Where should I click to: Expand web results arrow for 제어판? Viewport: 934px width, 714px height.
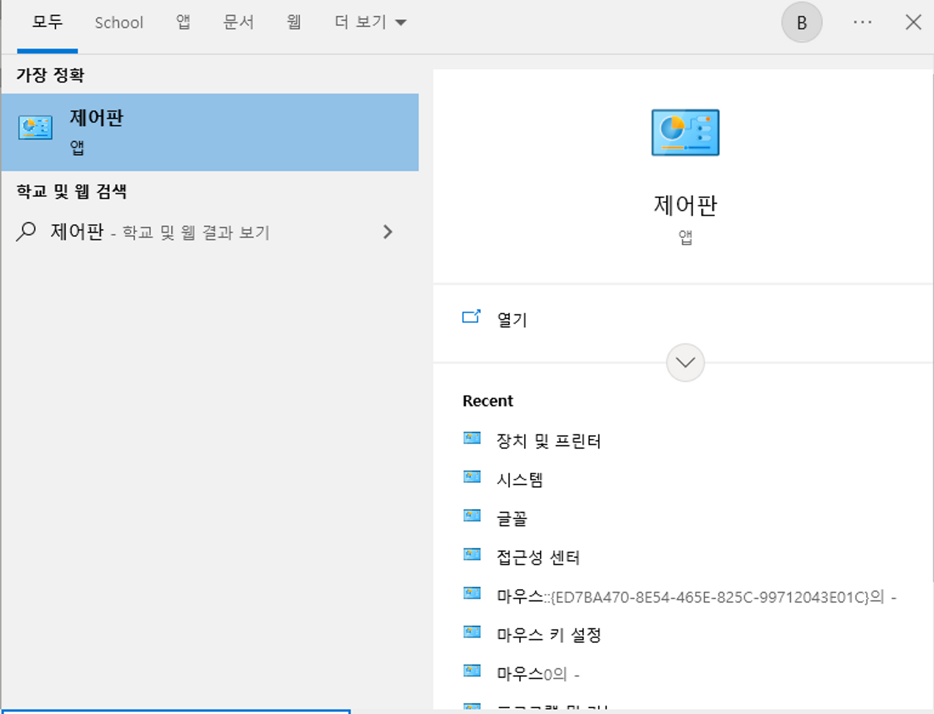tap(388, 232)
